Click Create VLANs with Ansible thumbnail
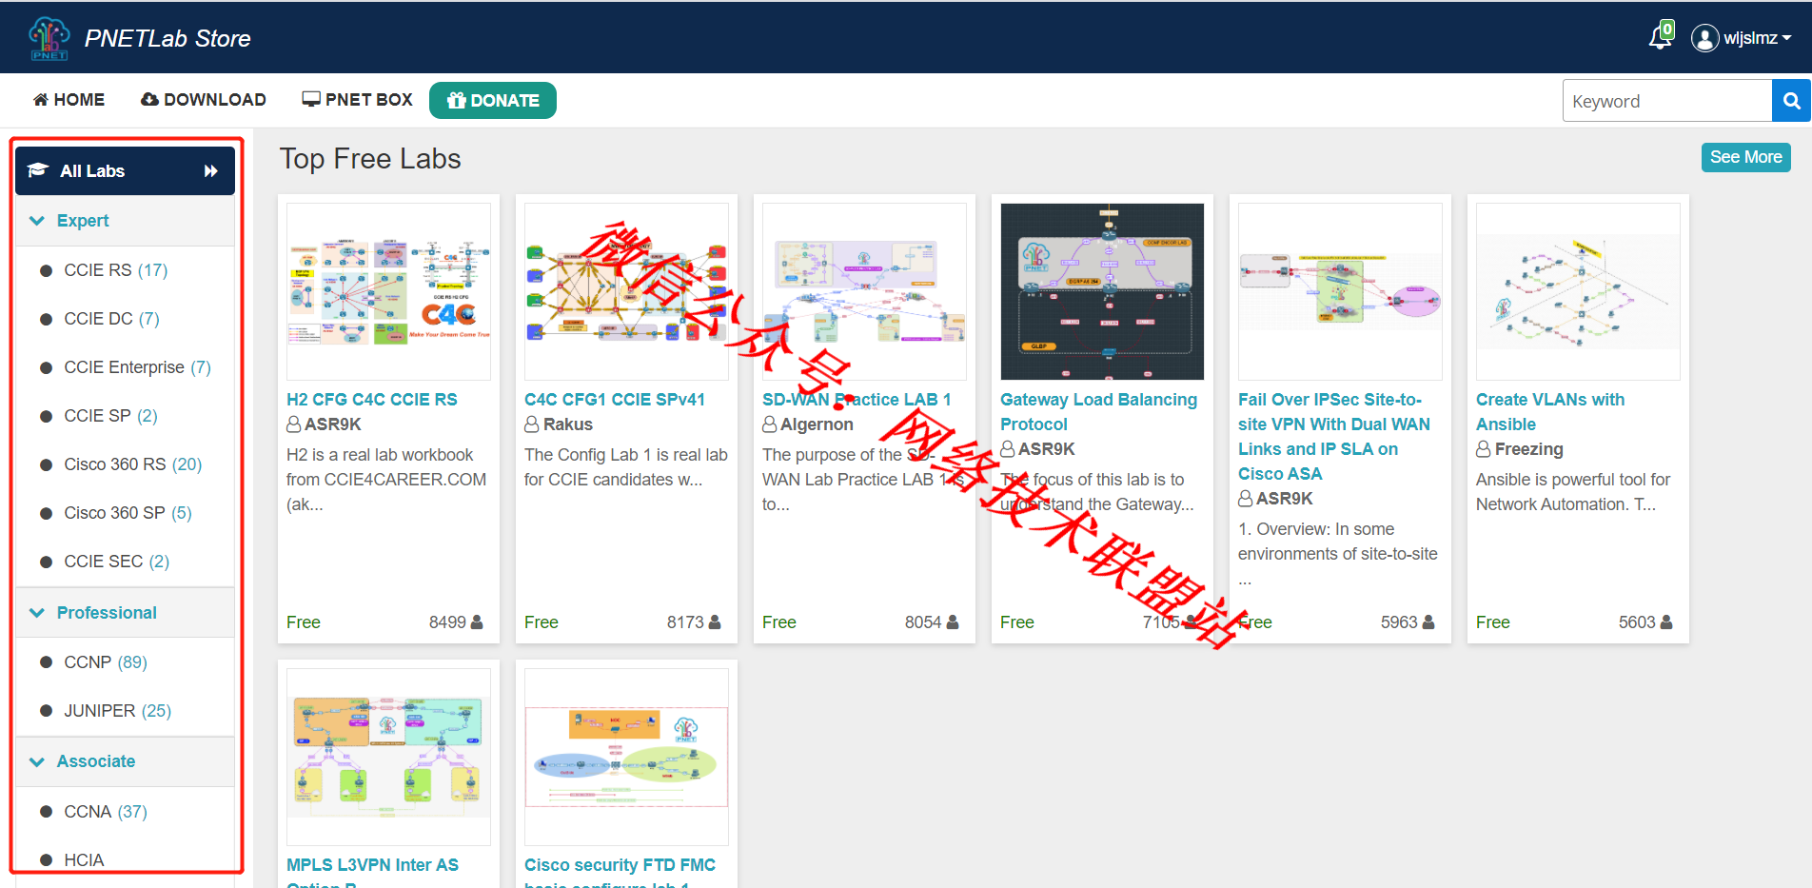 pyautogui.click(x=1578, y=291)
